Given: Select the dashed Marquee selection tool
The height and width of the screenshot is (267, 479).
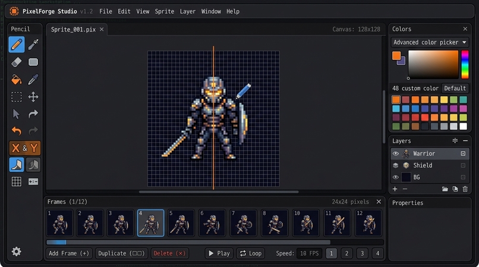Looking at the screenshot, I should coord(17,97).
